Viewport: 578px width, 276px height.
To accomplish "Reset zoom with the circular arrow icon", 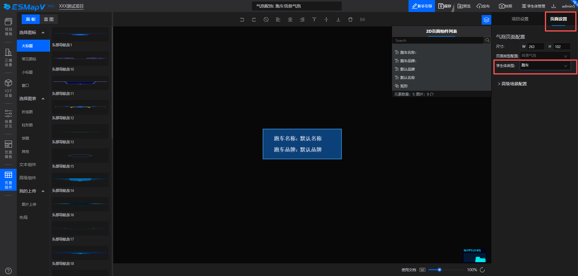I will [482, 270].
